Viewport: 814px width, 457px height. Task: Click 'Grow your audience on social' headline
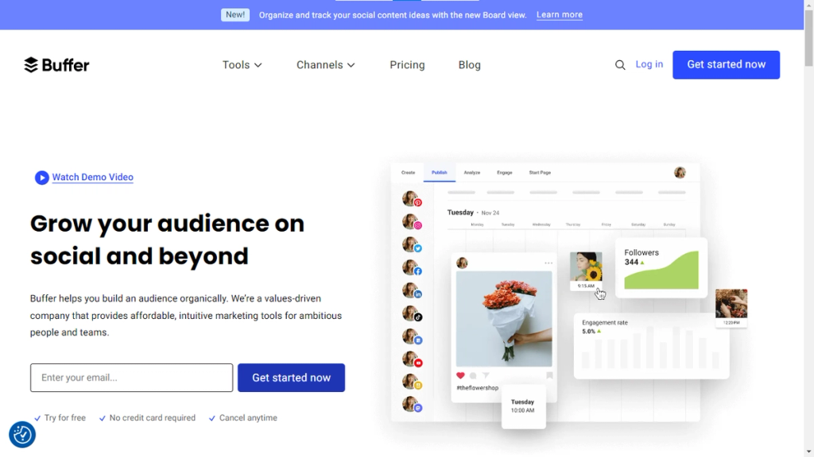click(x=167, y=240)
